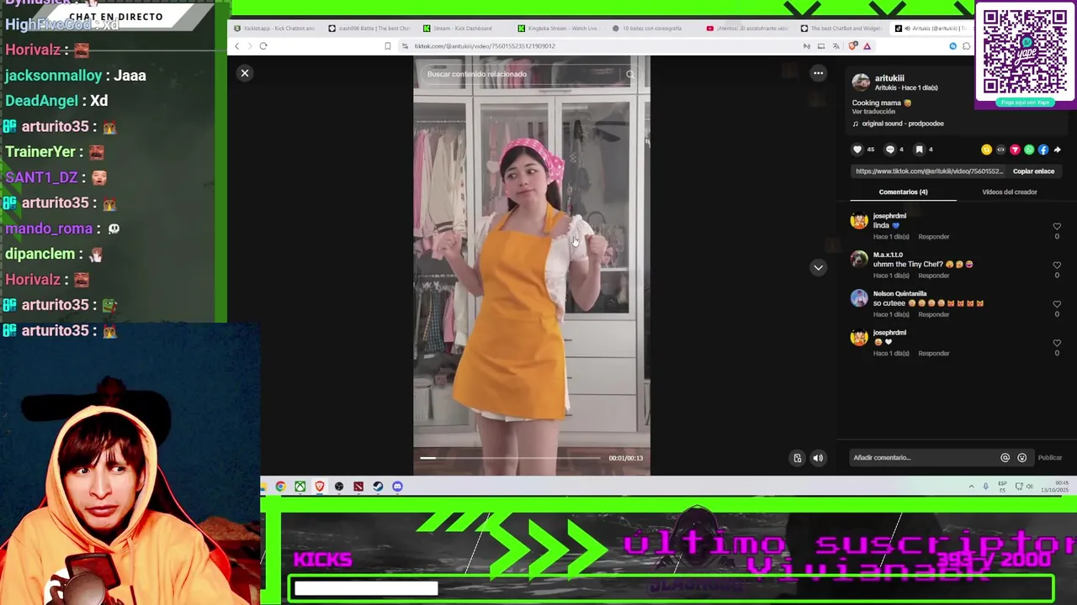The height and width of the screenshot is (605, 1077).
Task: Click the browser back arrow
Action: point(237,46)
